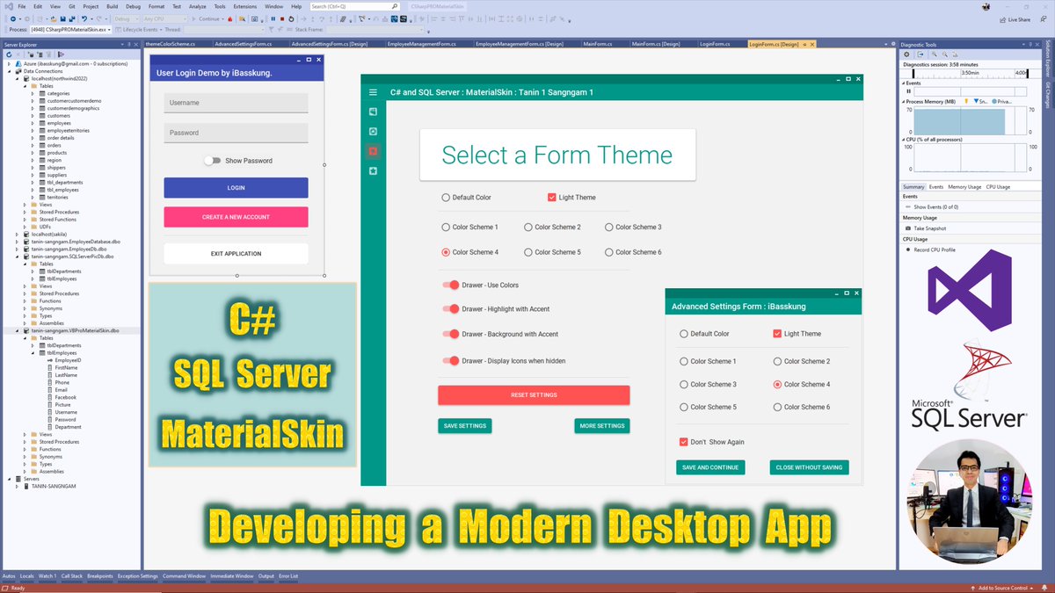The height and width of the screenshot is (593, 1055).
Task: Select Color Scheme 6 in main theme form
Action: (x=608, y=252)
